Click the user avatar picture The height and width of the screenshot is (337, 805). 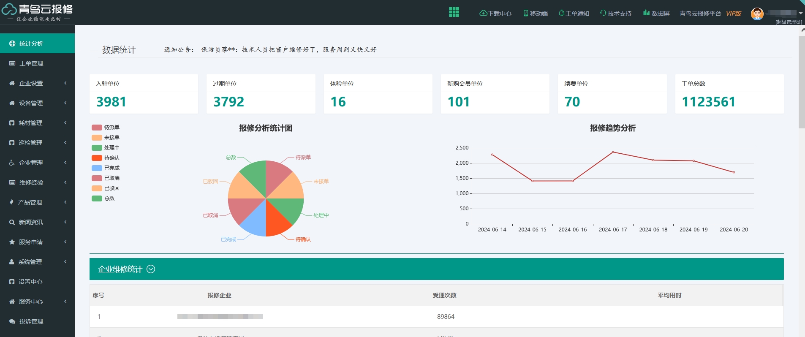coord(757,14)
